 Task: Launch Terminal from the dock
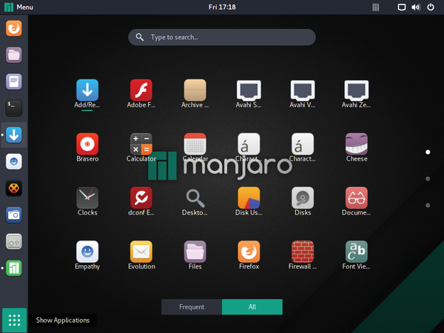13,108
